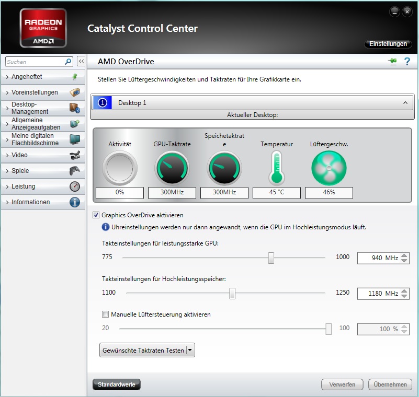
Task: Decrease GPU clock 940 MHz with down arrow
Action: point(404,261)
